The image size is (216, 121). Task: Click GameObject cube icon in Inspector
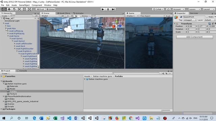[x=176, y=17]
